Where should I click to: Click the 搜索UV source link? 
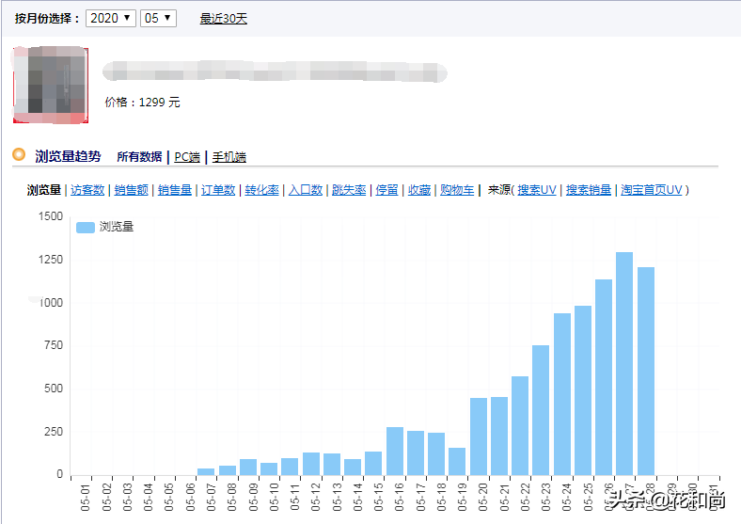[537, 190]
